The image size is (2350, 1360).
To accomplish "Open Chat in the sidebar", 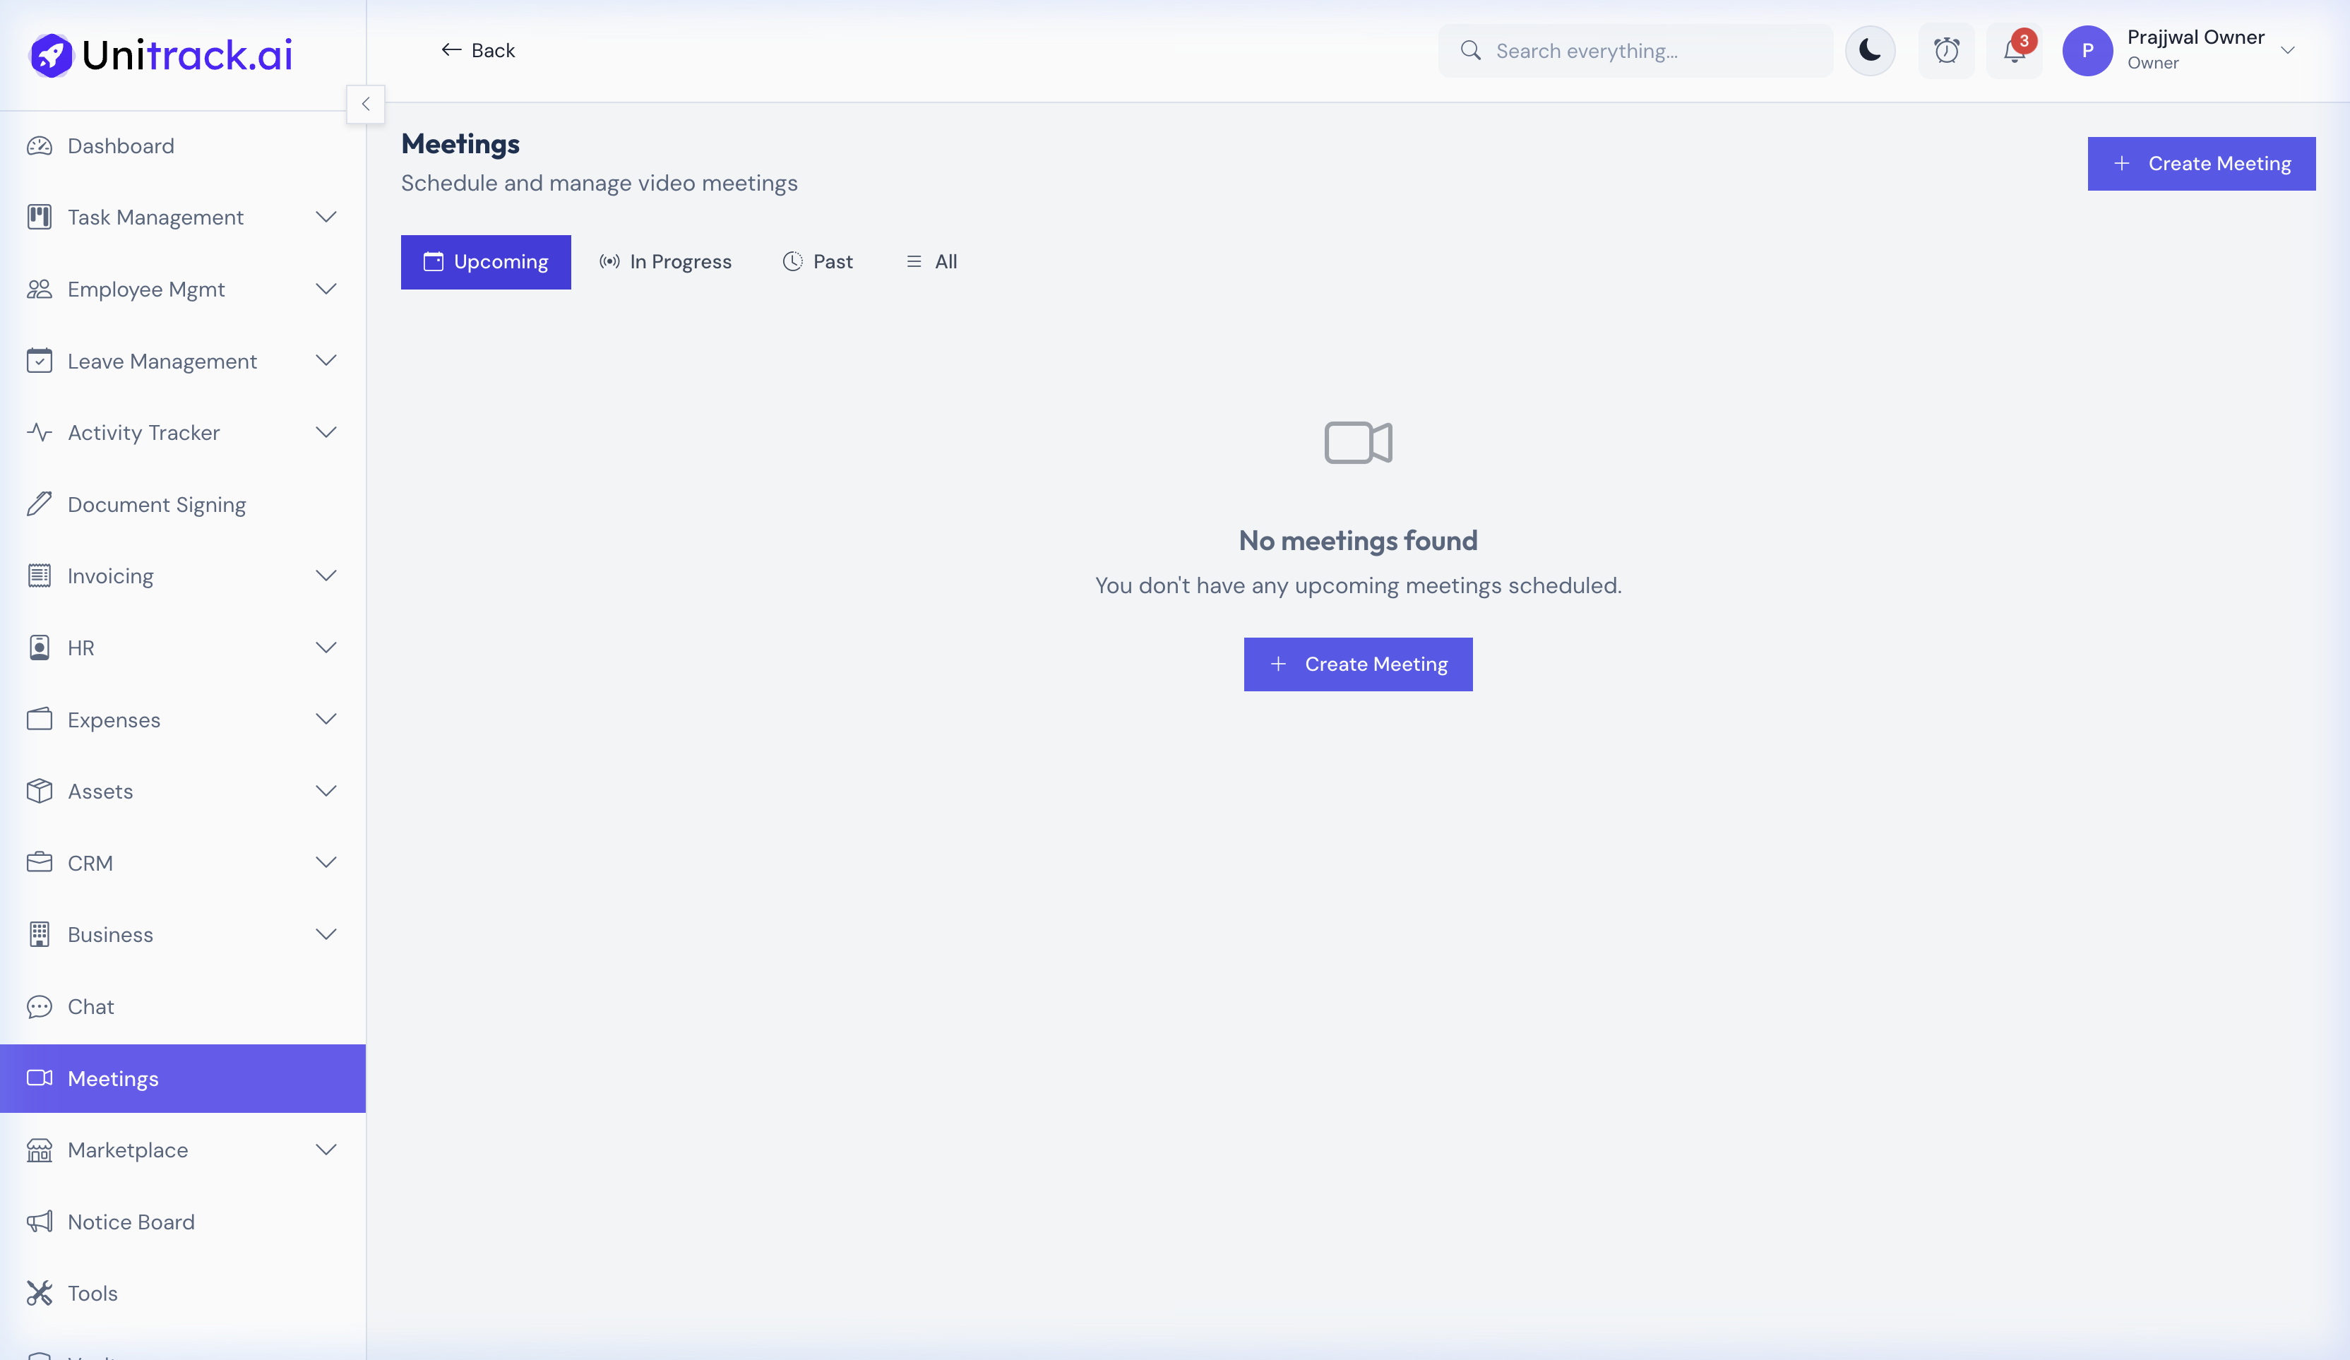I will pyautogui.click(x=90, y=1006).
